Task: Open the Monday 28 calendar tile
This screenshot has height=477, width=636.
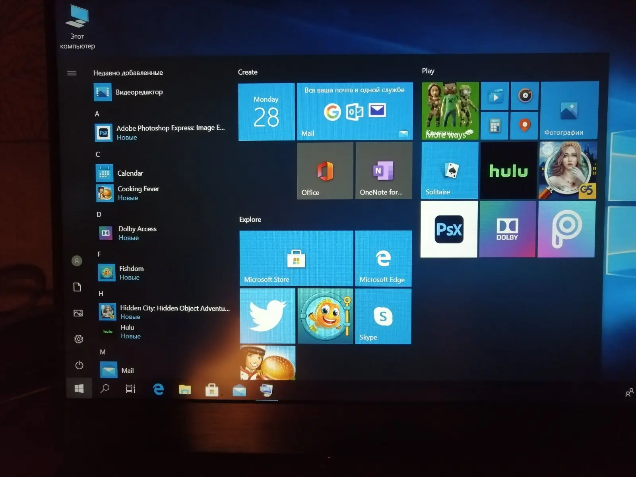Action: (x=266, y=112)
